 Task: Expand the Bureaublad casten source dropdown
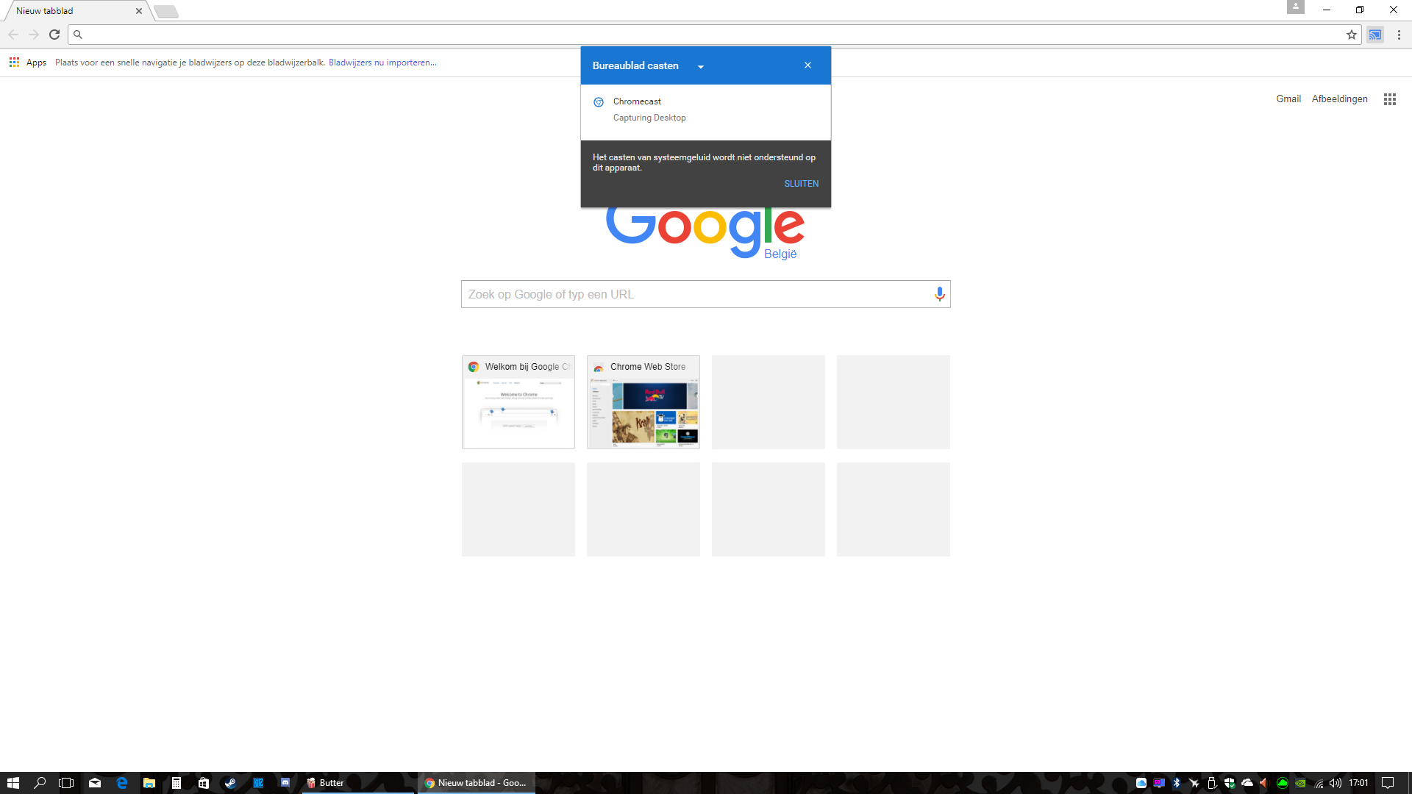coord(701,67)
